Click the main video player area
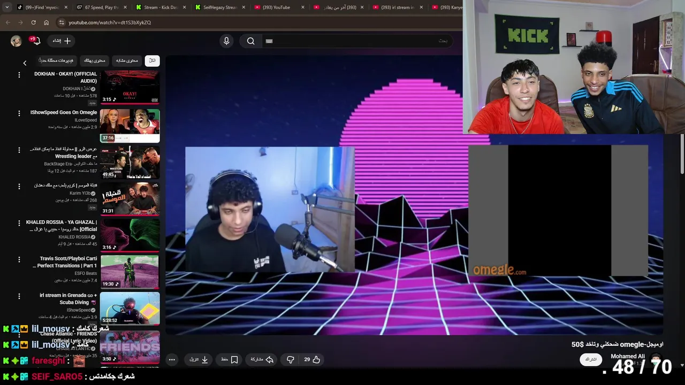This screenshot has height=385, width=685. [x=414, y=195]
